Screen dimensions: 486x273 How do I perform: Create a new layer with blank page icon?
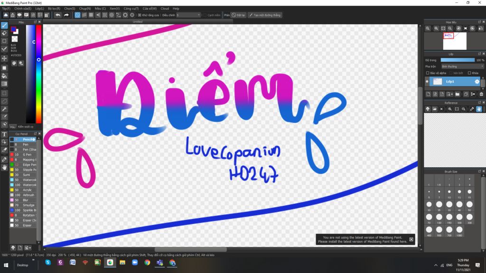coord(429,94)
